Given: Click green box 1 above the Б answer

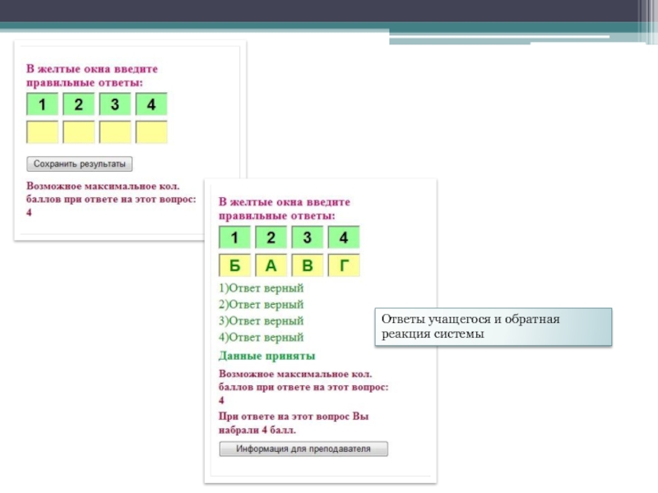Looking at the screenshot, I should point(234,237).
